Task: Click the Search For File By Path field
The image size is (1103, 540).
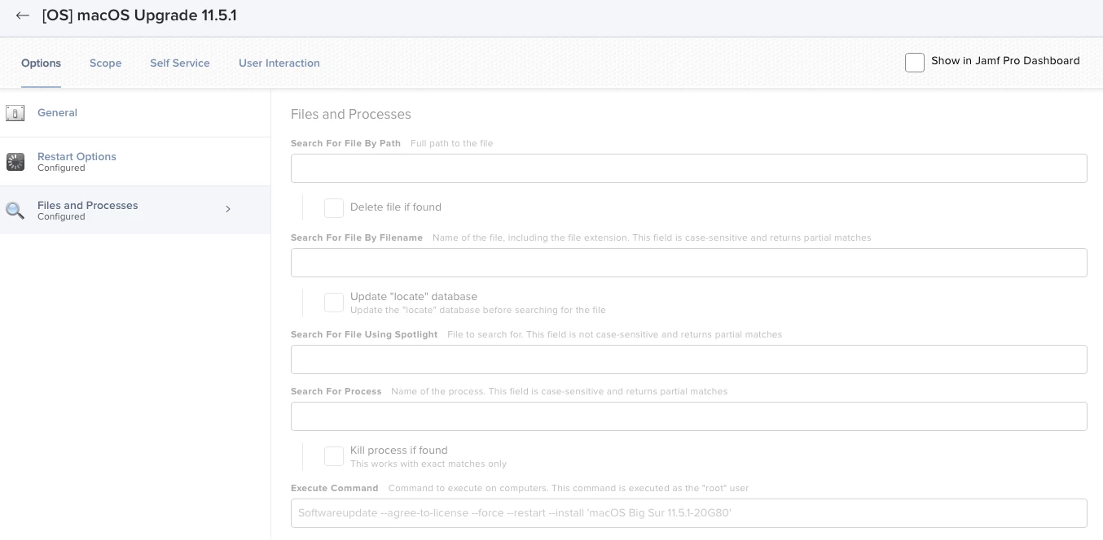Action: pyautogui.click(x=688, y=168)
